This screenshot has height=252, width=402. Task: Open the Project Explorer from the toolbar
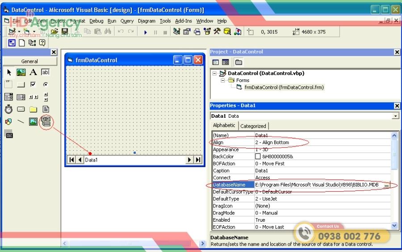[x=176, y=32]
